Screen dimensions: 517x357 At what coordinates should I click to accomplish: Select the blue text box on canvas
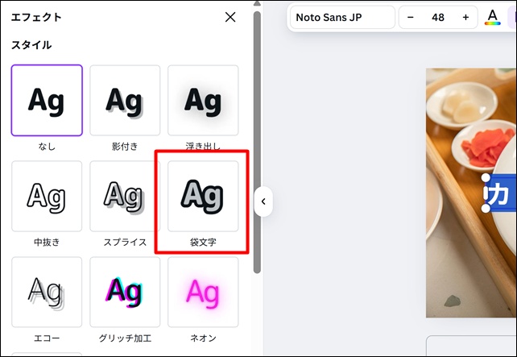click(x=501, y=194)
